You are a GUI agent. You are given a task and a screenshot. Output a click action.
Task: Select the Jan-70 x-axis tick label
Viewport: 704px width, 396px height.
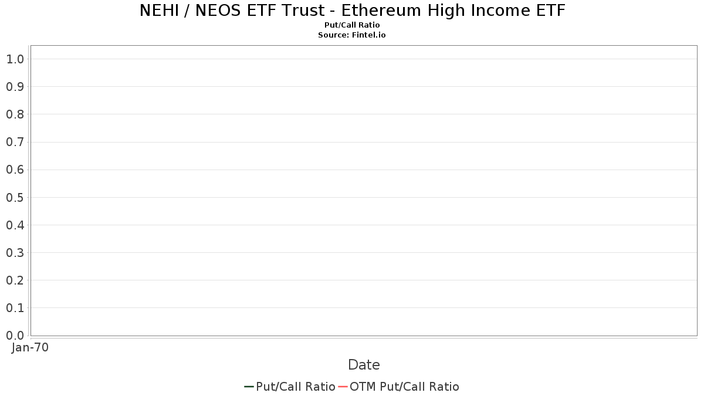pos(30,347)
